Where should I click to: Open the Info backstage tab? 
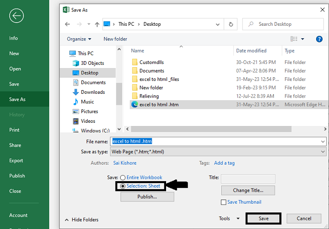click(13, 38)
